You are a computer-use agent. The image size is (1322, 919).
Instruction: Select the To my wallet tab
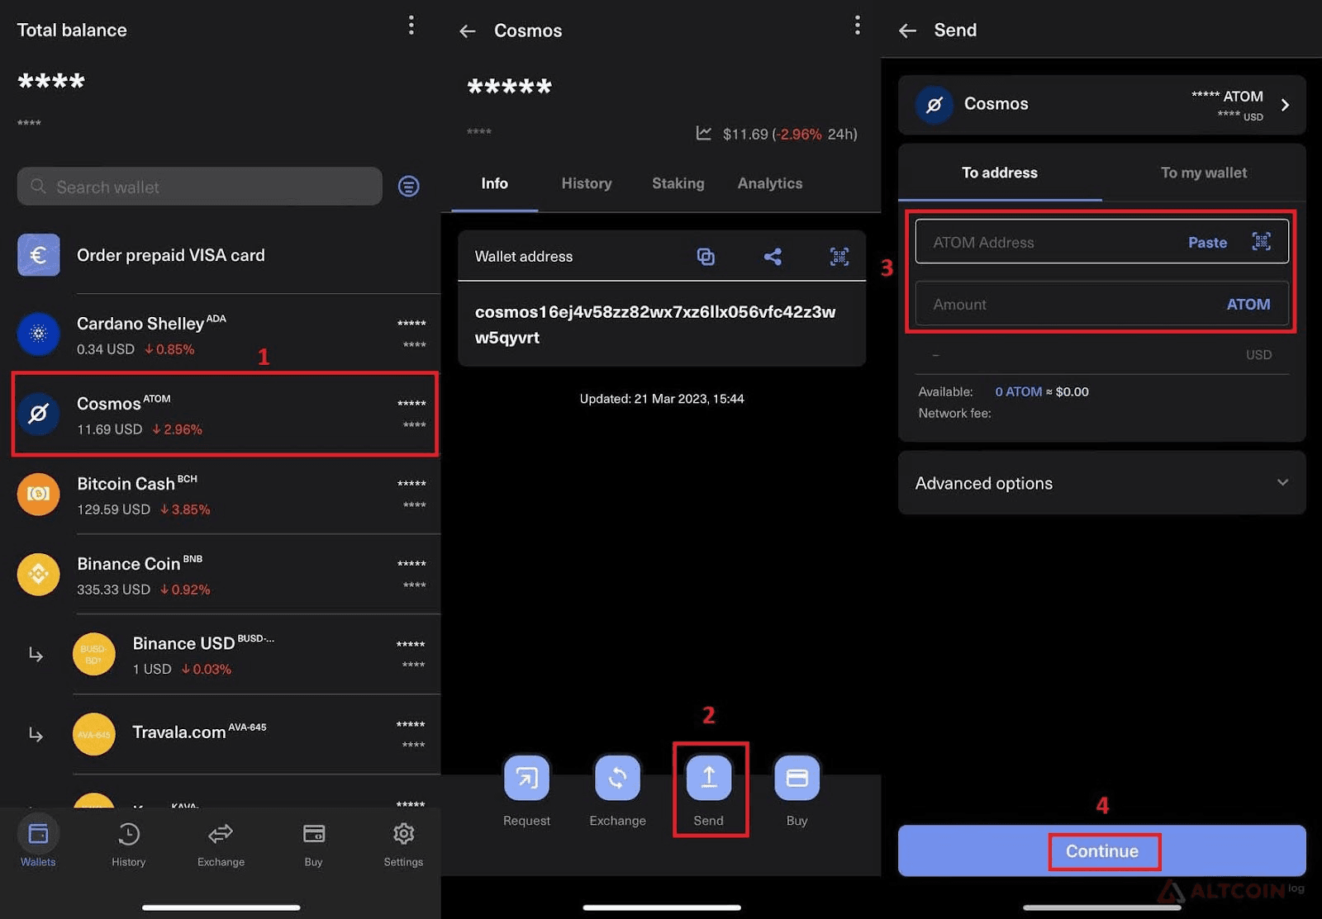tap(1204, 173)
